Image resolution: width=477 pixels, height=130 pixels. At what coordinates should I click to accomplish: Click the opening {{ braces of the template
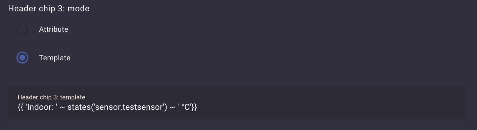(x=20, y=107)
